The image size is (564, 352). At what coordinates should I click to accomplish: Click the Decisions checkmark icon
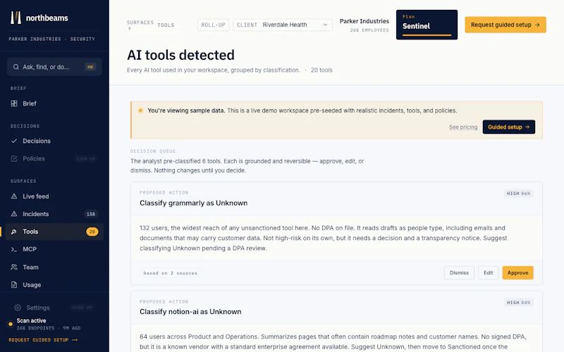tap(14, 141)
